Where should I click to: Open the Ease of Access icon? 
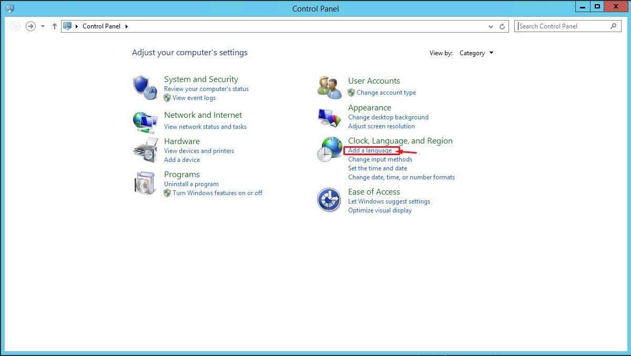[x=330, y=200]
